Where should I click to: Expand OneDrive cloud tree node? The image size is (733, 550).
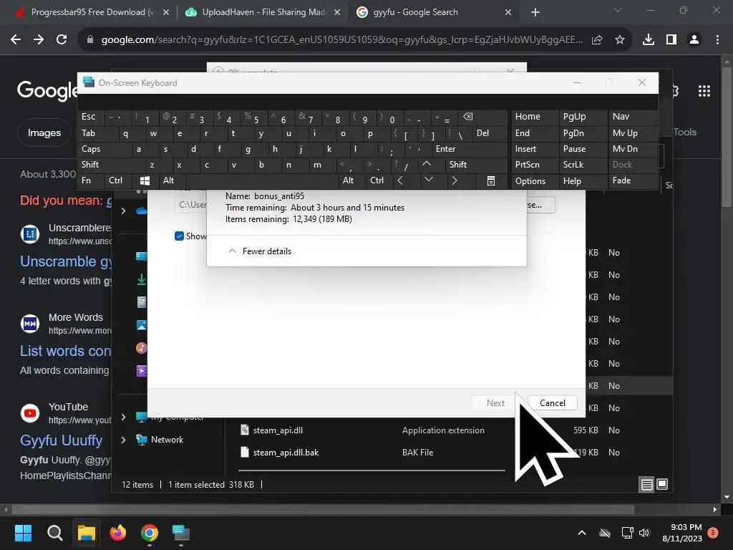pos(123,211)
